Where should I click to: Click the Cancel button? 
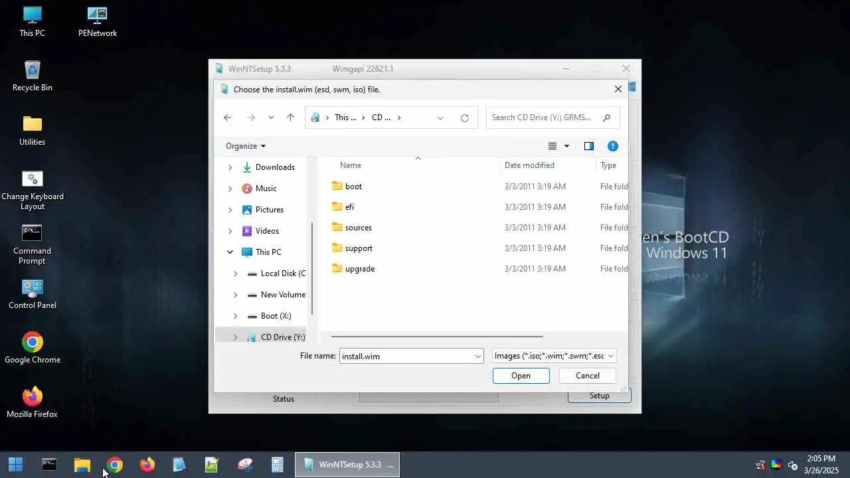pyautogui.click(x=587, y=376)
